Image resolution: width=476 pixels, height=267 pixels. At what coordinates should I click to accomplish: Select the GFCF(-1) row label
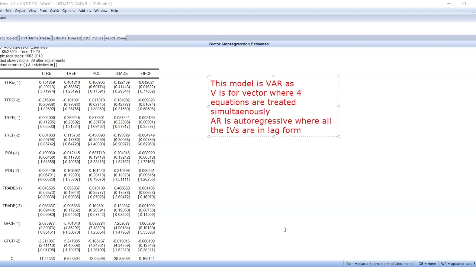[12, 223]
